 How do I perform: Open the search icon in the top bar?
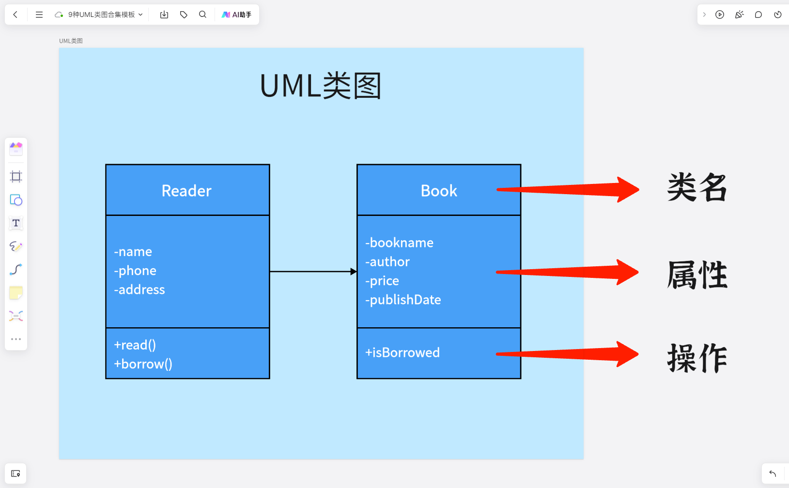coord(202,15)
